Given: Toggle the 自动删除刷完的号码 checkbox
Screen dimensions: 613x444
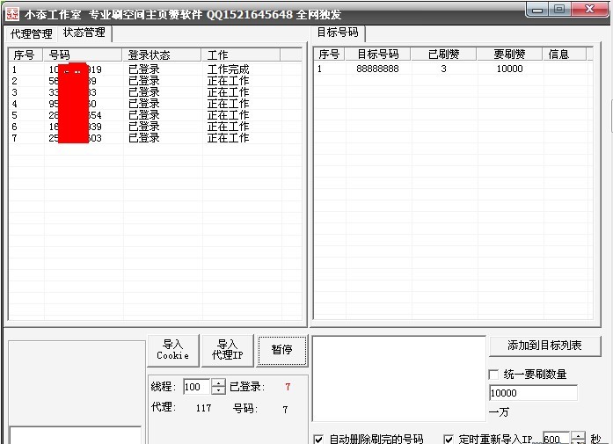Looking at the screenshot, I should (x=318, y=439).
